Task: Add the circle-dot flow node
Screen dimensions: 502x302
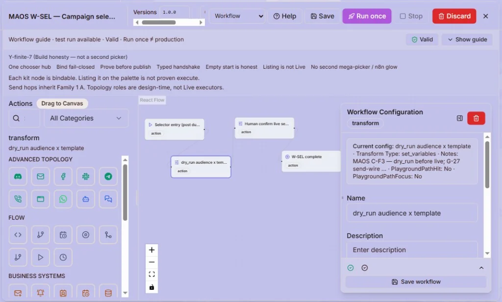Action: pos(85,235)
